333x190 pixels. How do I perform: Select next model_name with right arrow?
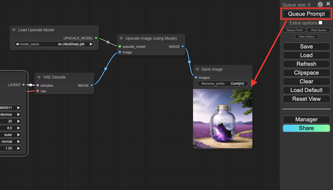(x=91, y=44)
